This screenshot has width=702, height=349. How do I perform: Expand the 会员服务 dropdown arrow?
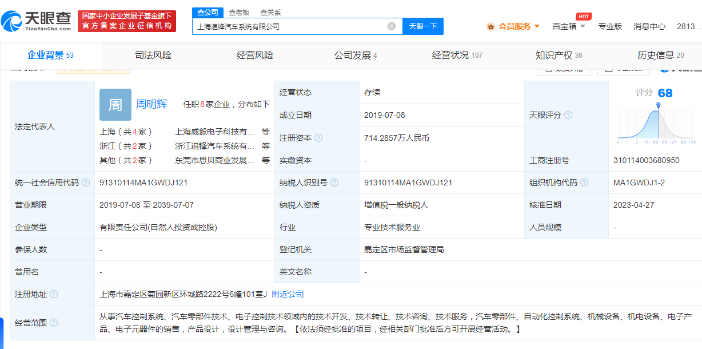click(x=537, y=26)
